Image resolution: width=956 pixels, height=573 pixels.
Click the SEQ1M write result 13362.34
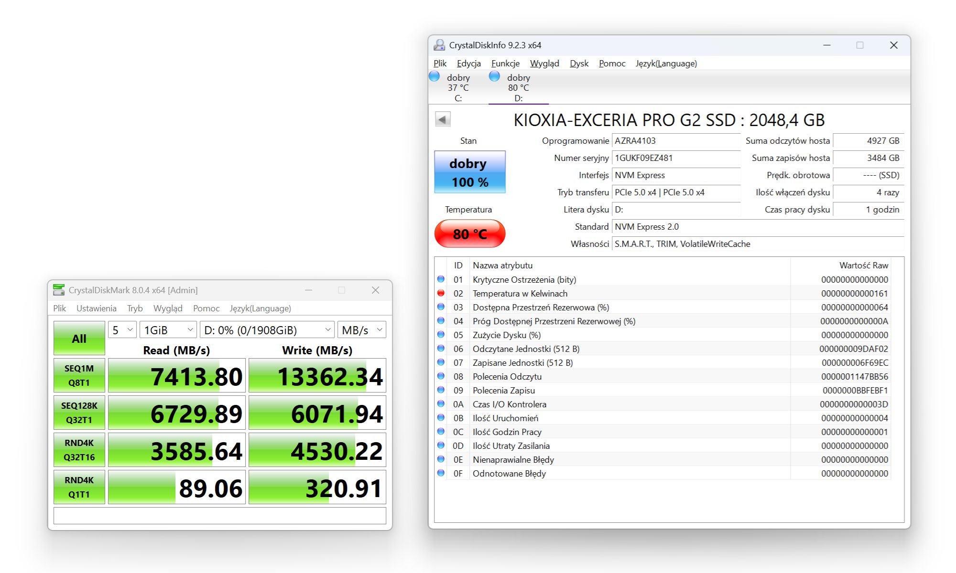pos(317,375)
